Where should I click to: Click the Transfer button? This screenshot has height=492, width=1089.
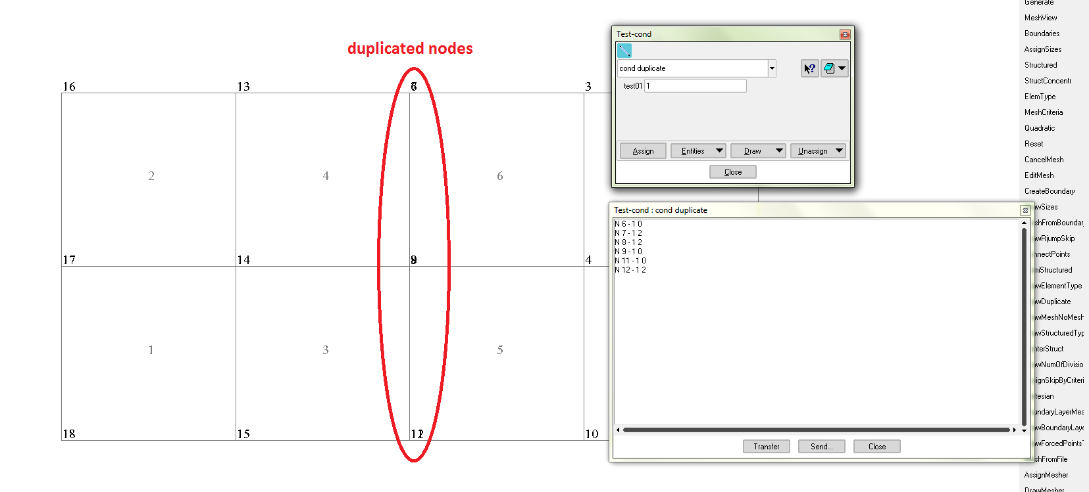[x=766, y=447]
